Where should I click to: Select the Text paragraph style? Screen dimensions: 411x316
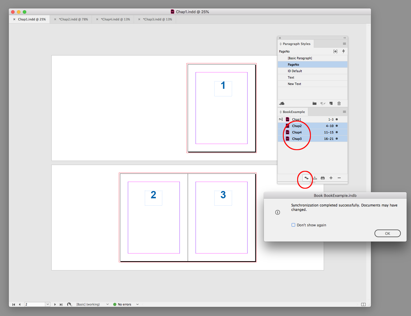(x=313, y=77)
